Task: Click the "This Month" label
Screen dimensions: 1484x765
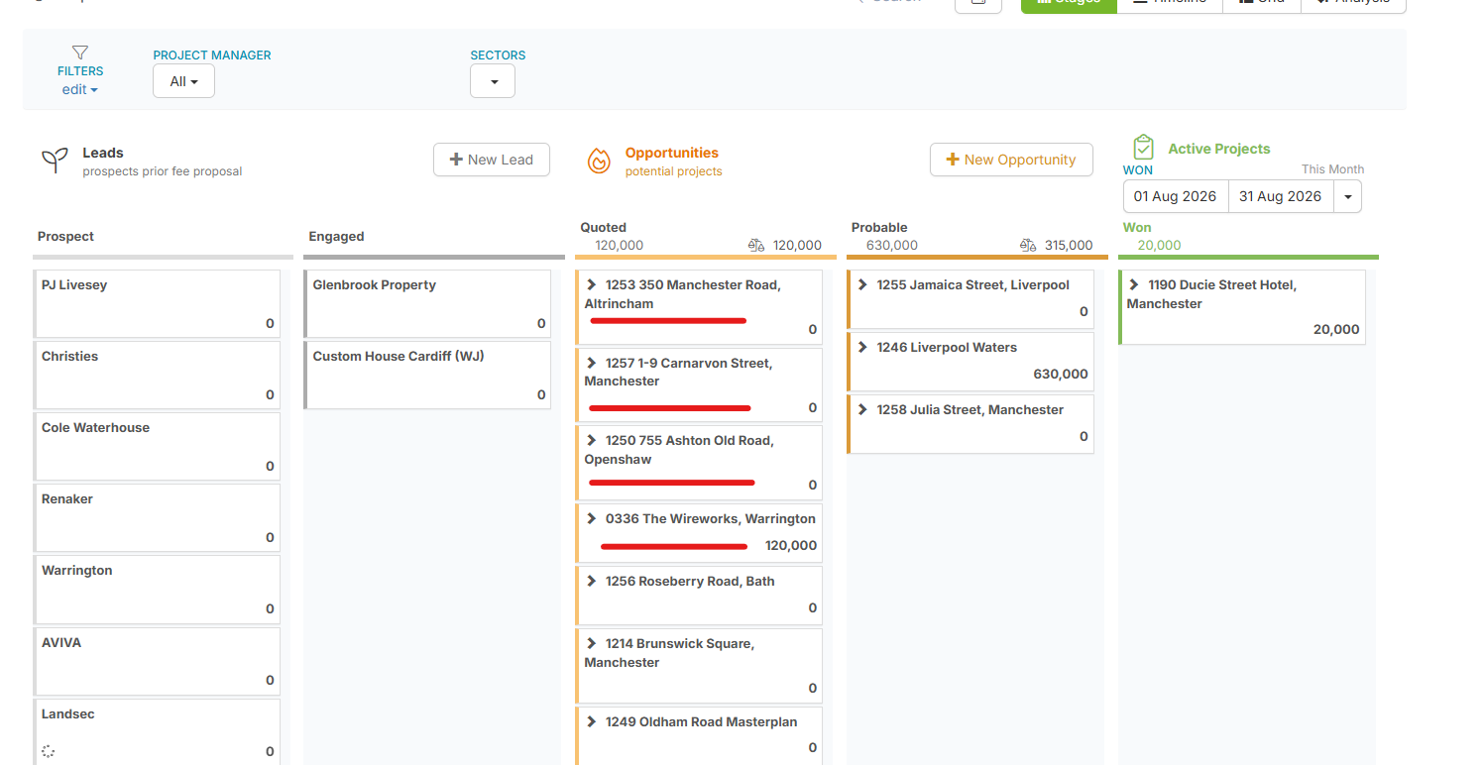Action: pyautogui.click(x=1333, y=169)
